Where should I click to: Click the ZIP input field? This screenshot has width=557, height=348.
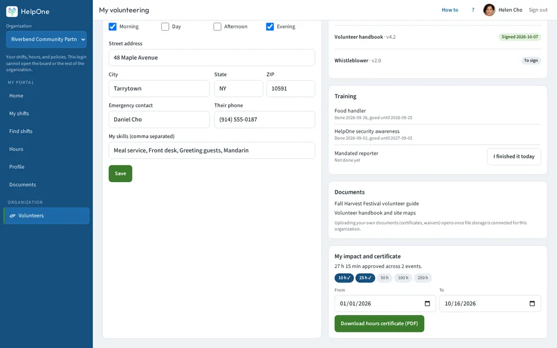click(x=291, y=88)
